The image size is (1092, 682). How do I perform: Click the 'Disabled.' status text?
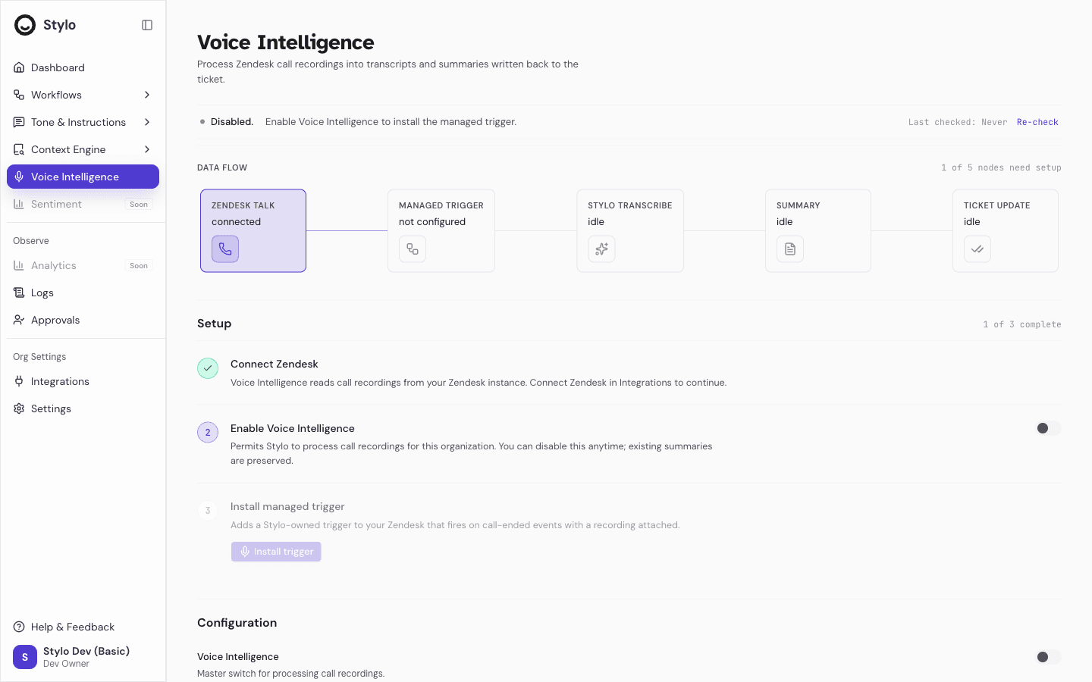click(232, 122)
